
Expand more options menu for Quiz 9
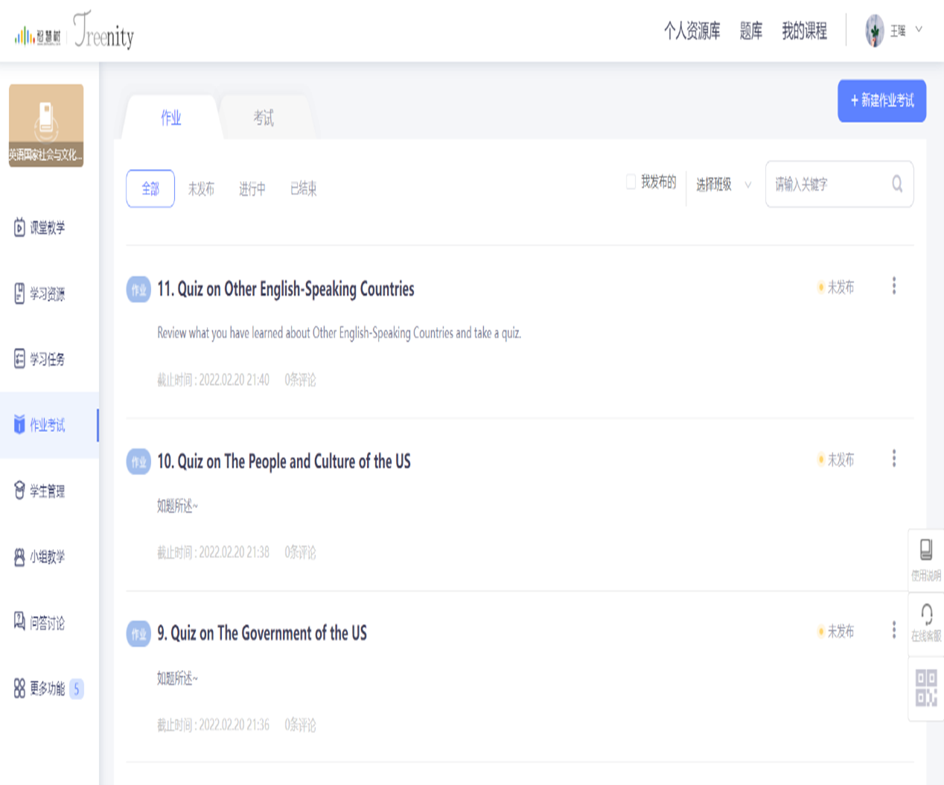(x=894, y=630)
